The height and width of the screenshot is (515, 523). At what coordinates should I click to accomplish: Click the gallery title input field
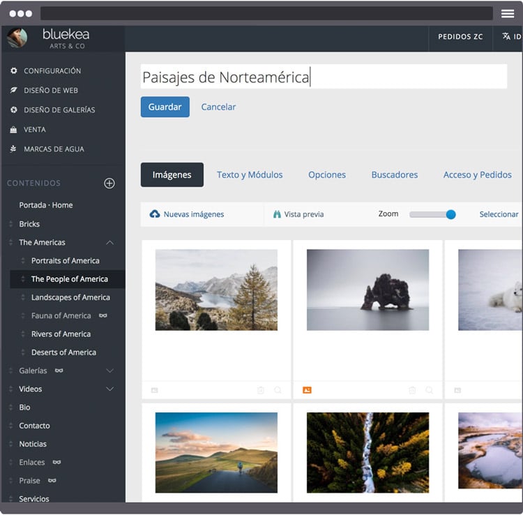(x=324, y=77)
